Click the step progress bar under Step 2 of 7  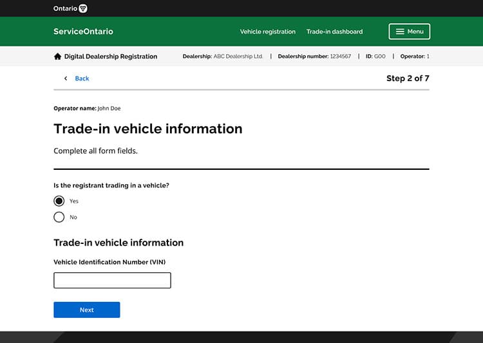[241, 89]
